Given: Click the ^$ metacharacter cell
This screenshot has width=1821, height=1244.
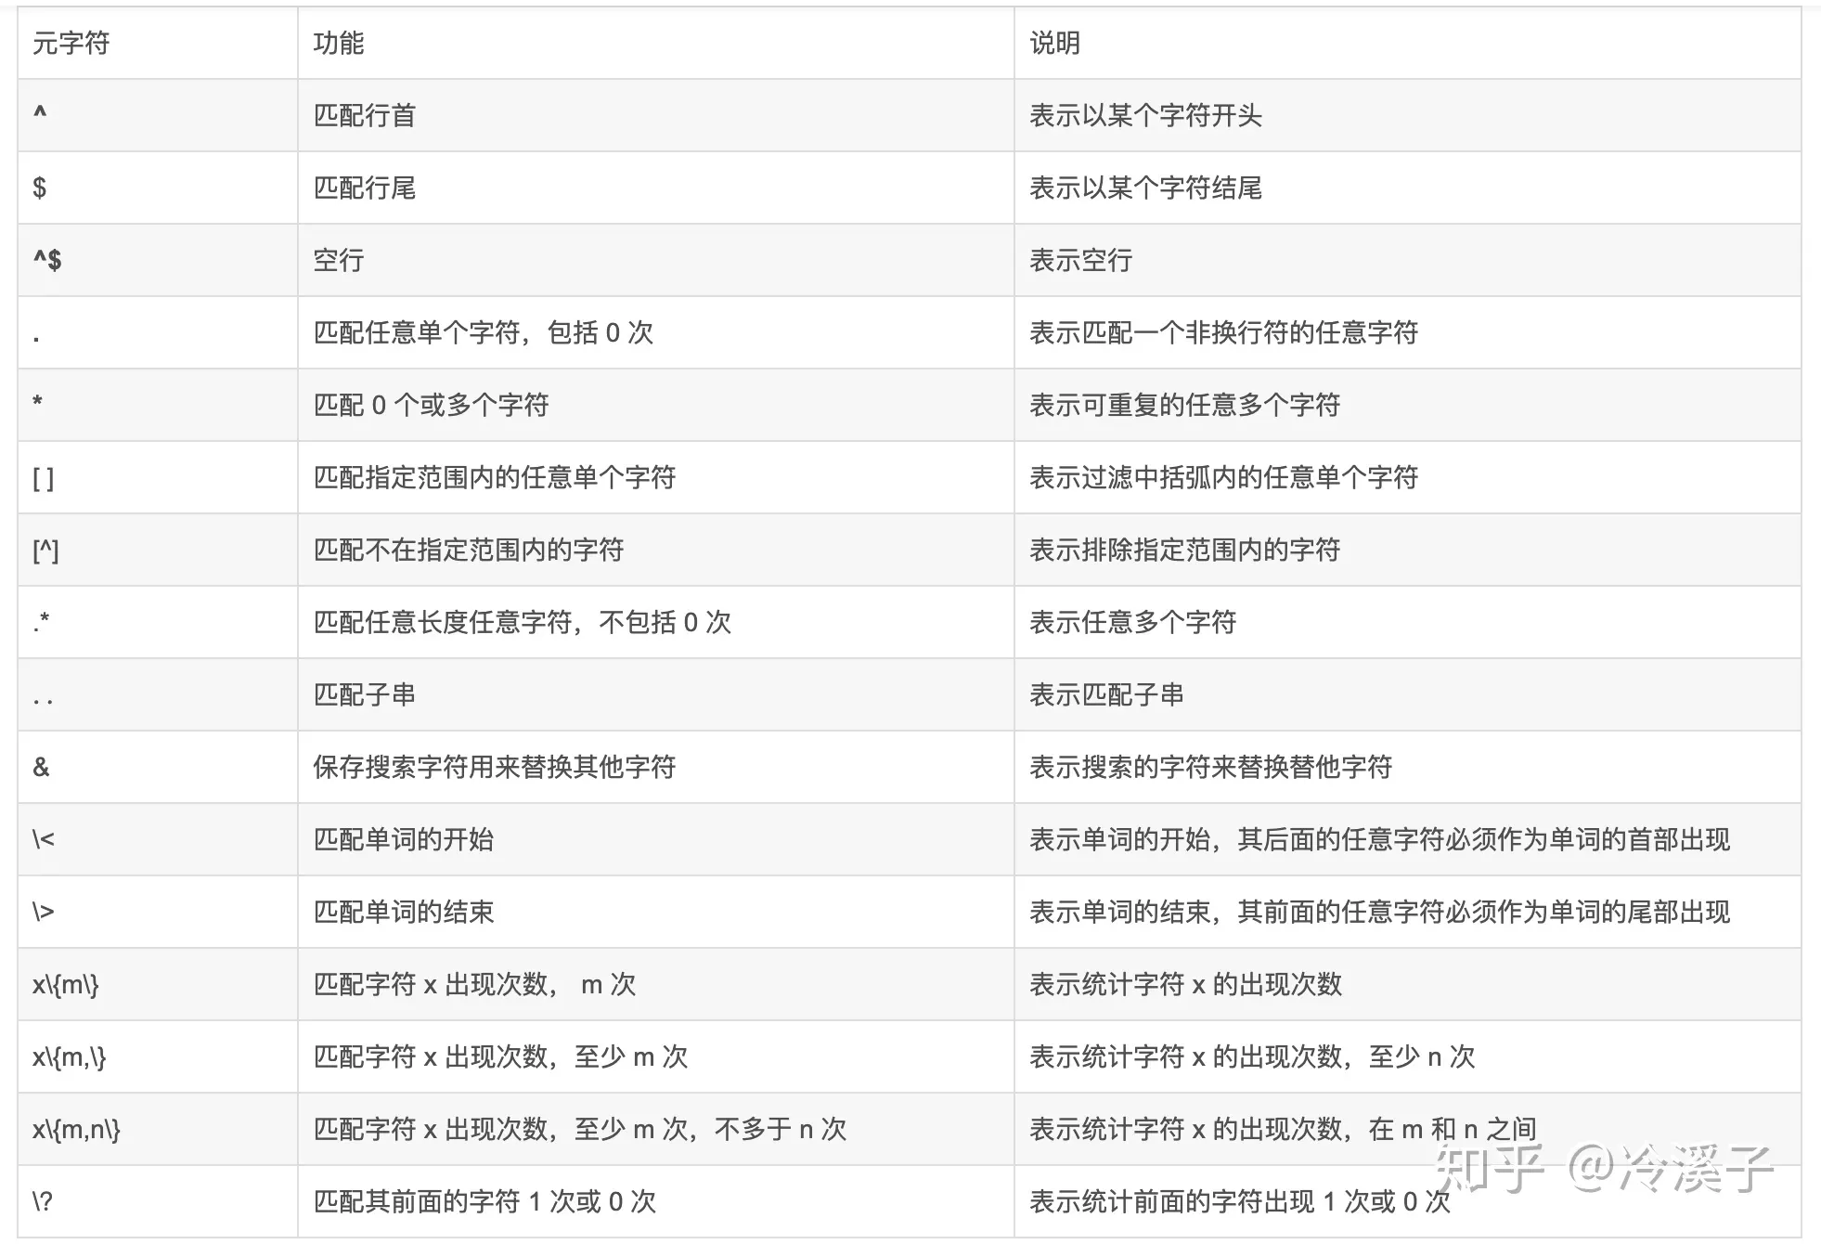Looking at the screenshot, I should click(x=158, y=260).
